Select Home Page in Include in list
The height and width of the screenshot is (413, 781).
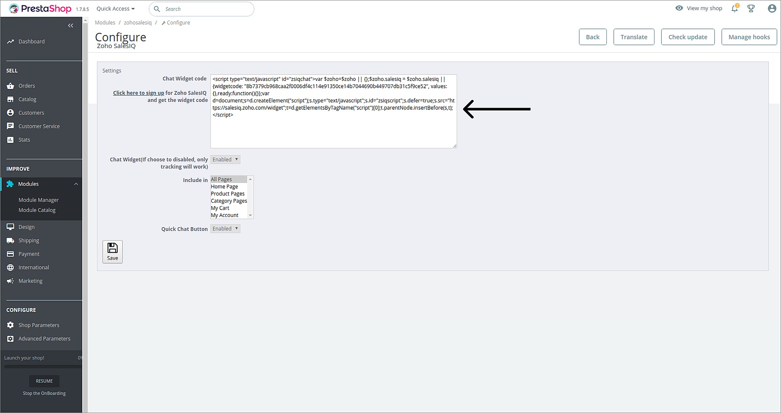coord(229,187)
